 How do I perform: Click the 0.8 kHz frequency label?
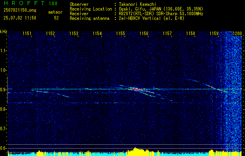(x=3, y=109)
